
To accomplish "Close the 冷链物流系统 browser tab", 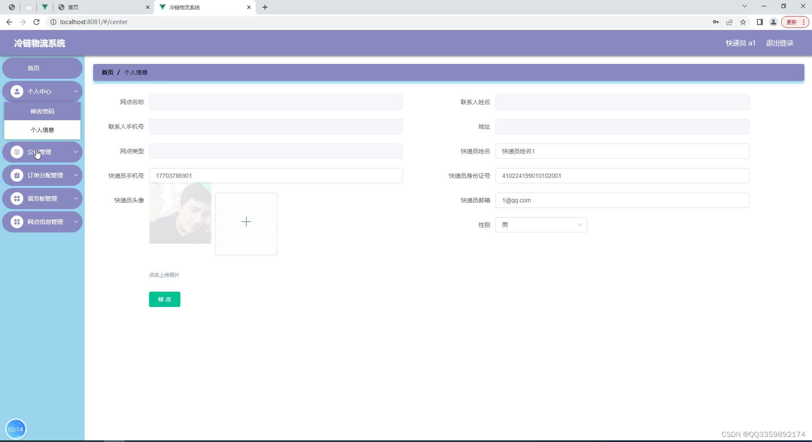I will [x=249, y=7].
